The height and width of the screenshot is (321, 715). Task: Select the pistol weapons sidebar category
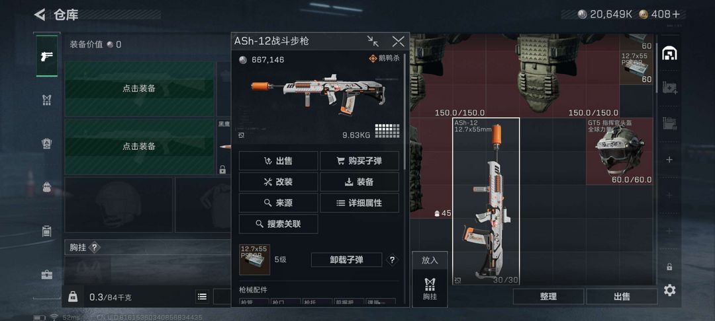pyautogui.click(x=46, y=56)
